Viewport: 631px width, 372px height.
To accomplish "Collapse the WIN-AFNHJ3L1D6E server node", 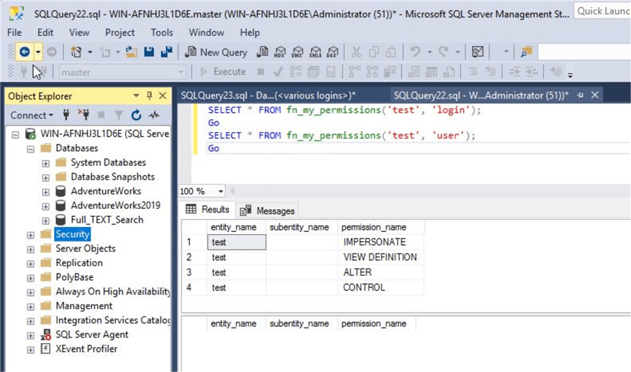I will click(x=15, y=134).
